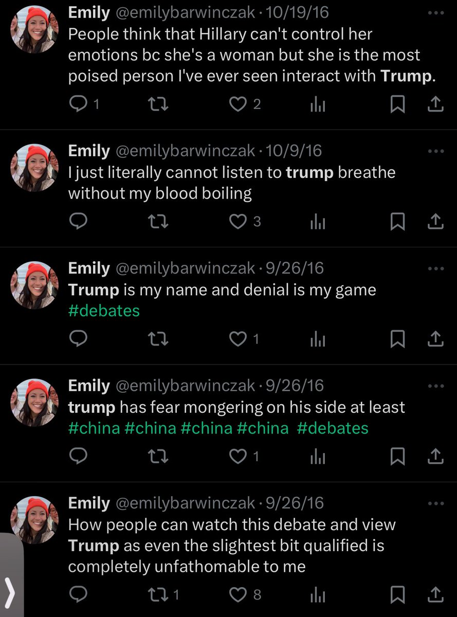Like the tweet with 8 likes
The width and height of the screenshot is (457, 617).
(238, 595)
